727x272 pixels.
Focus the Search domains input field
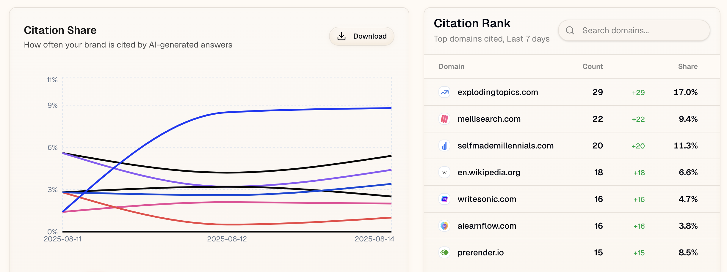(634, 30)
